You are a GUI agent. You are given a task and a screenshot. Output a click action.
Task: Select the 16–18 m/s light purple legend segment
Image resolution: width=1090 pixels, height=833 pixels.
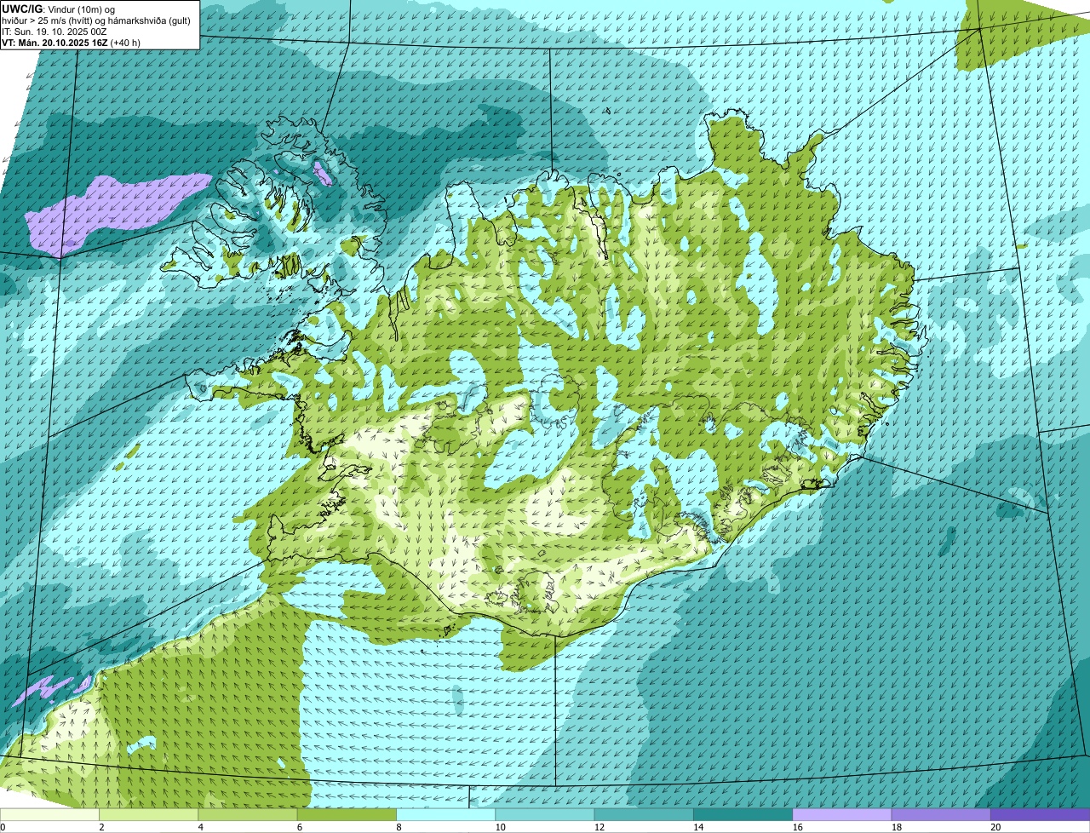[842, 814]
